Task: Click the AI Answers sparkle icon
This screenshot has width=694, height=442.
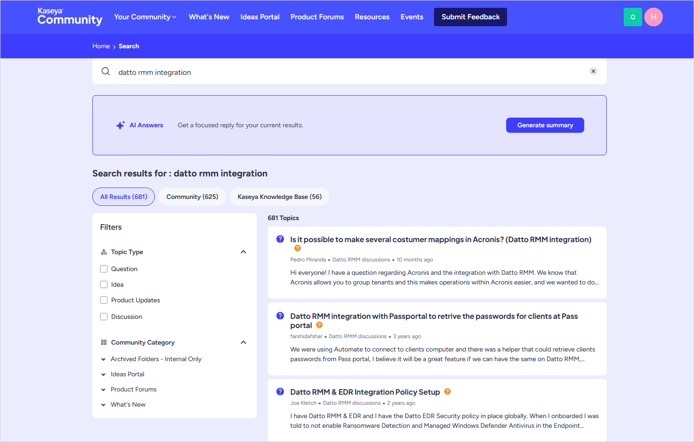Action: pos(120,125)
